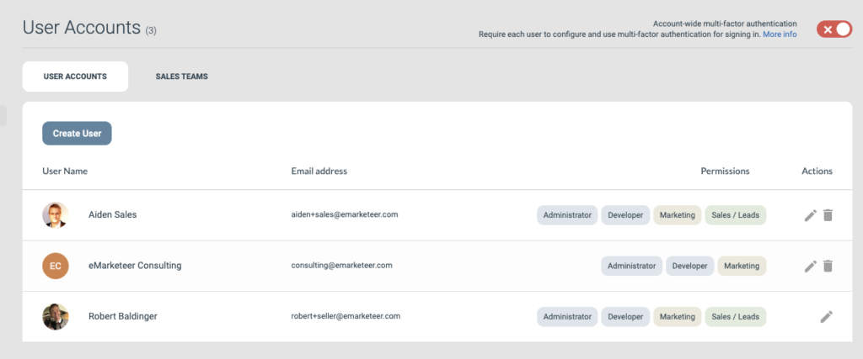Click eMarketeer Consulting's Marketing tag
Image resolution: width=863 pixels, height=359 pixels.
pyautogui.click(x=742, y=267)
